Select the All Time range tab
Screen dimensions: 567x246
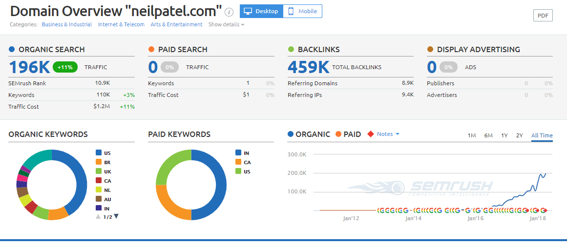pos(542,135)
